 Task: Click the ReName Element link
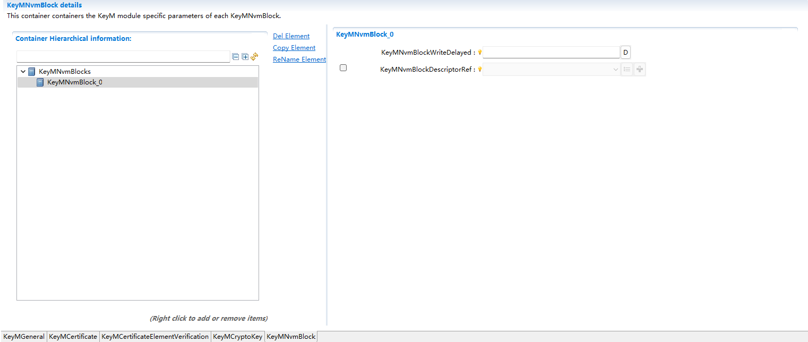(x=299, y=59)
